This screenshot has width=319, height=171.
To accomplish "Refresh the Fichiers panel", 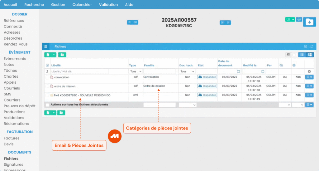I will pyautogui.click(x=312, y=46).
